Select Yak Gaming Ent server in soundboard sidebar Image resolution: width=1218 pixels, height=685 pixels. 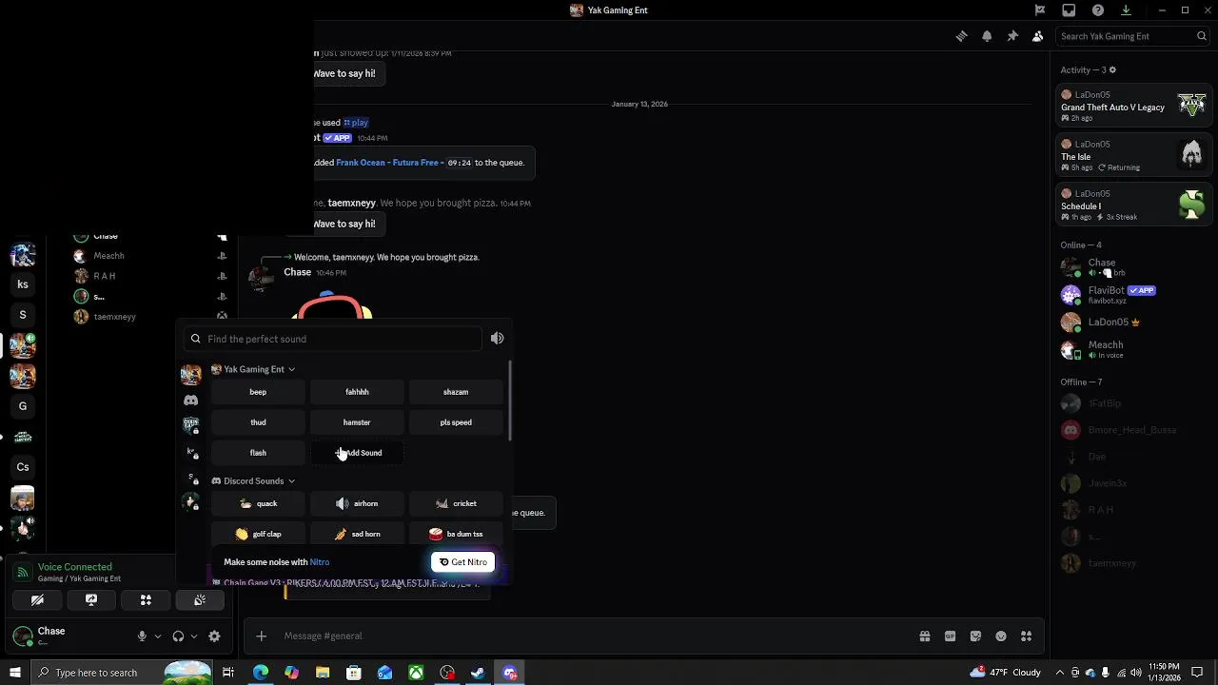[191, 375]
